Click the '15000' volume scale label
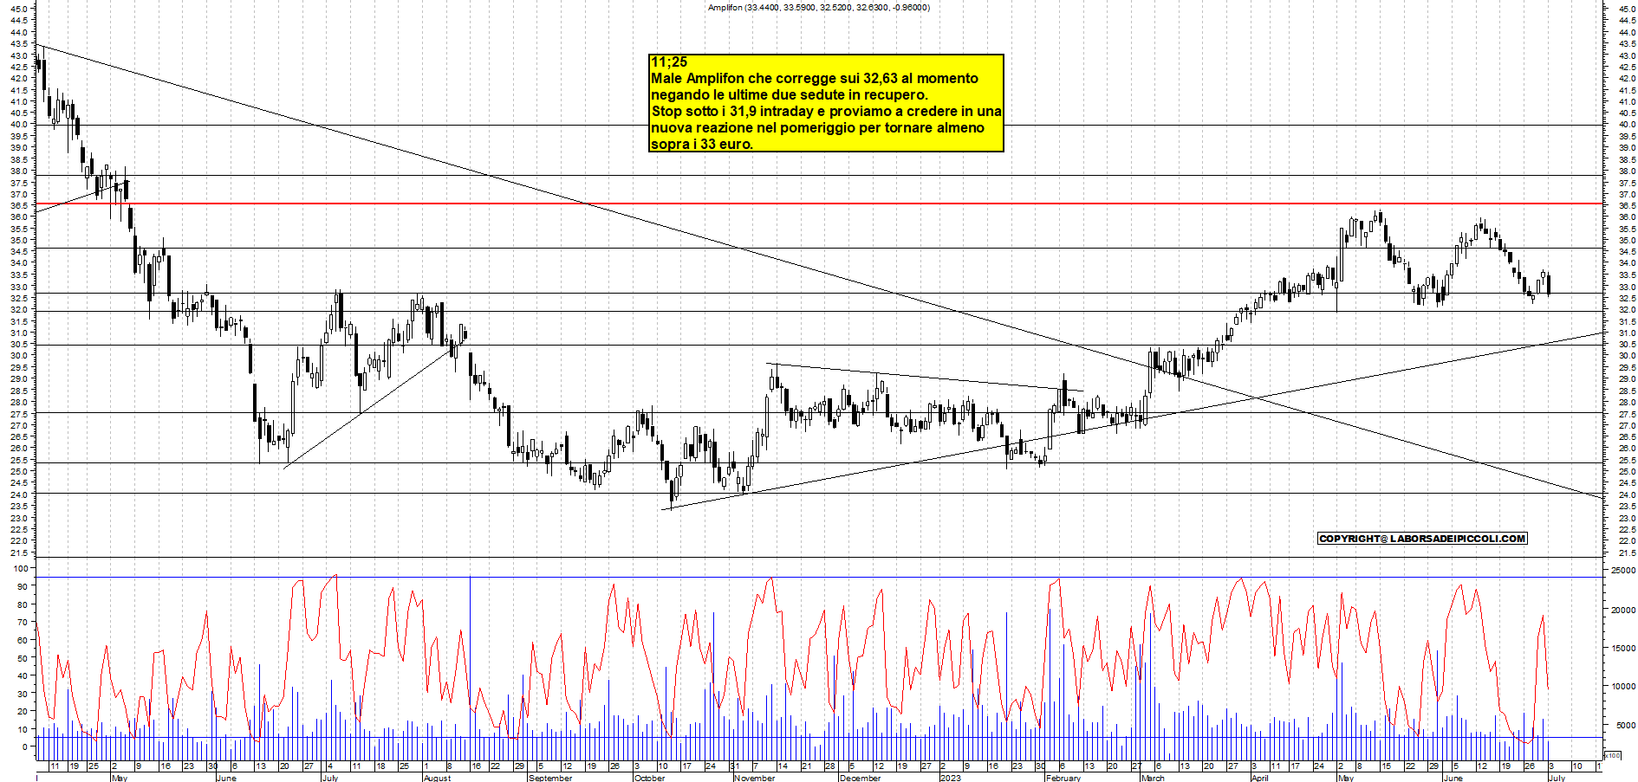 pos(1622,648)
